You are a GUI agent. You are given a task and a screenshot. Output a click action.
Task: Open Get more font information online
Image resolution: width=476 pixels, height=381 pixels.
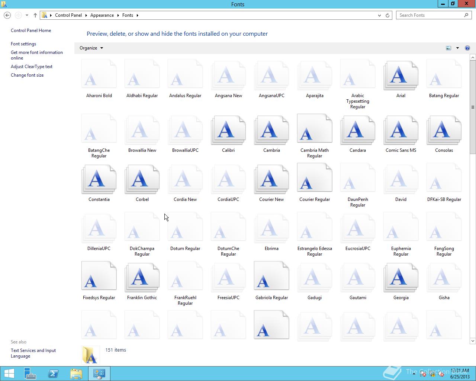click(x=37, y=55)
